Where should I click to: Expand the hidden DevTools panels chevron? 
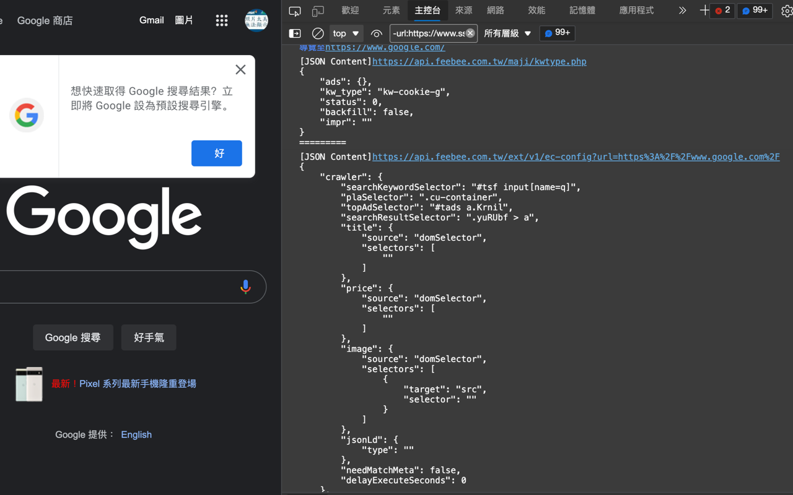point(682,11)
